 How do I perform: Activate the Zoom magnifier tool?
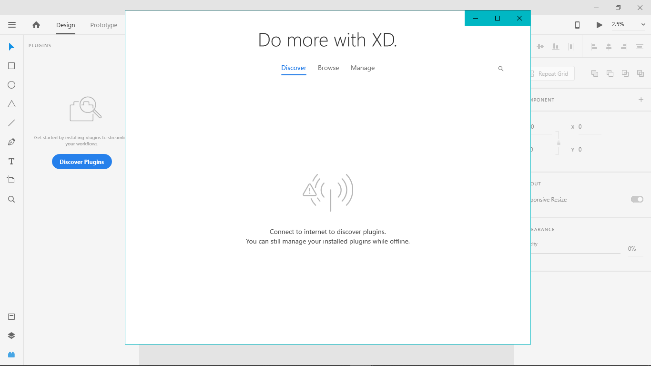pos(11,199)
